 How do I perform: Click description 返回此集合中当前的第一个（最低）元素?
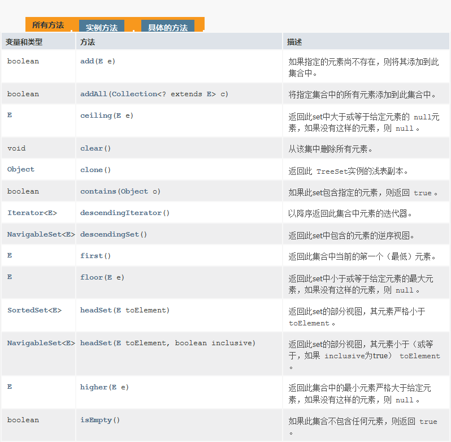(x=362, y=256)
